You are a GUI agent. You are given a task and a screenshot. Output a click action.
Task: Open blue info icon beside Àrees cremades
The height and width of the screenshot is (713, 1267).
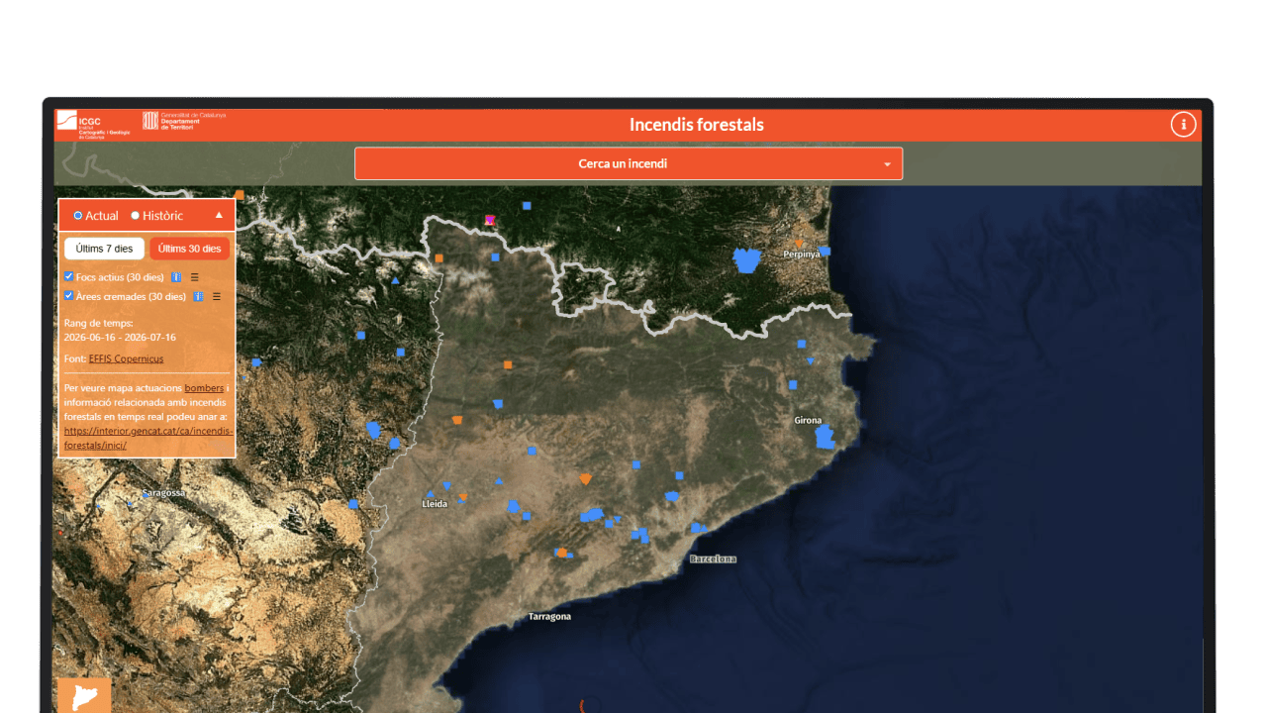pyautogui.click(x=198, y=296)
